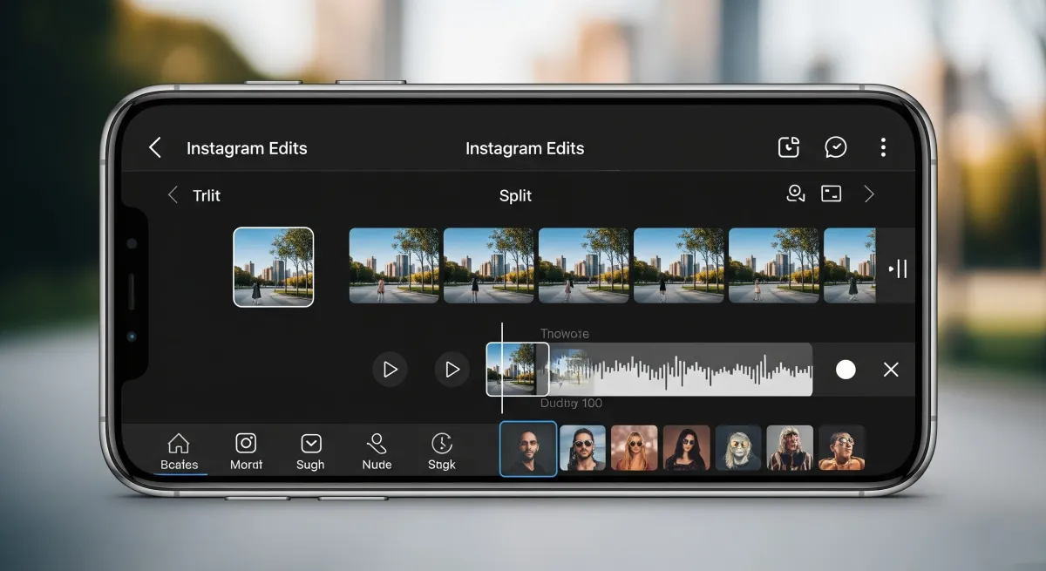
Task: Open the Sugh tab
Action: [x=310, y=452]
